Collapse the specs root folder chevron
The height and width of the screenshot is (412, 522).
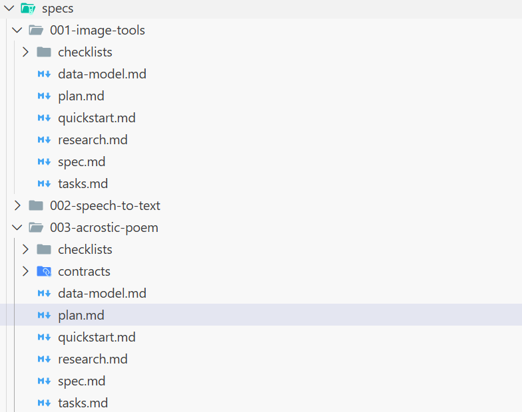[x=9, y=9]
